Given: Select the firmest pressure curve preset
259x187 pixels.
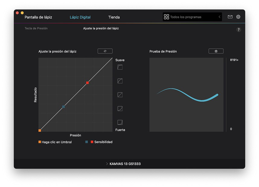Looking at the screenshot, I should [120, 122].
